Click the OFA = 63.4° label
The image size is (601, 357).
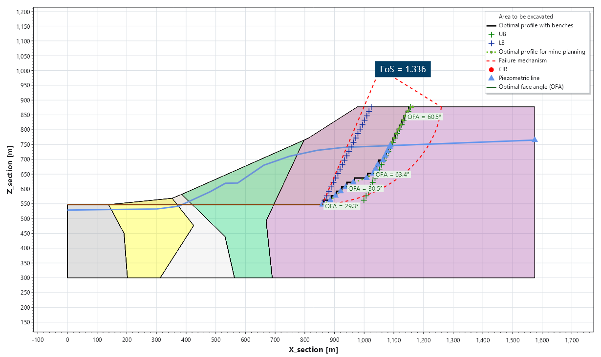[392, 174]
